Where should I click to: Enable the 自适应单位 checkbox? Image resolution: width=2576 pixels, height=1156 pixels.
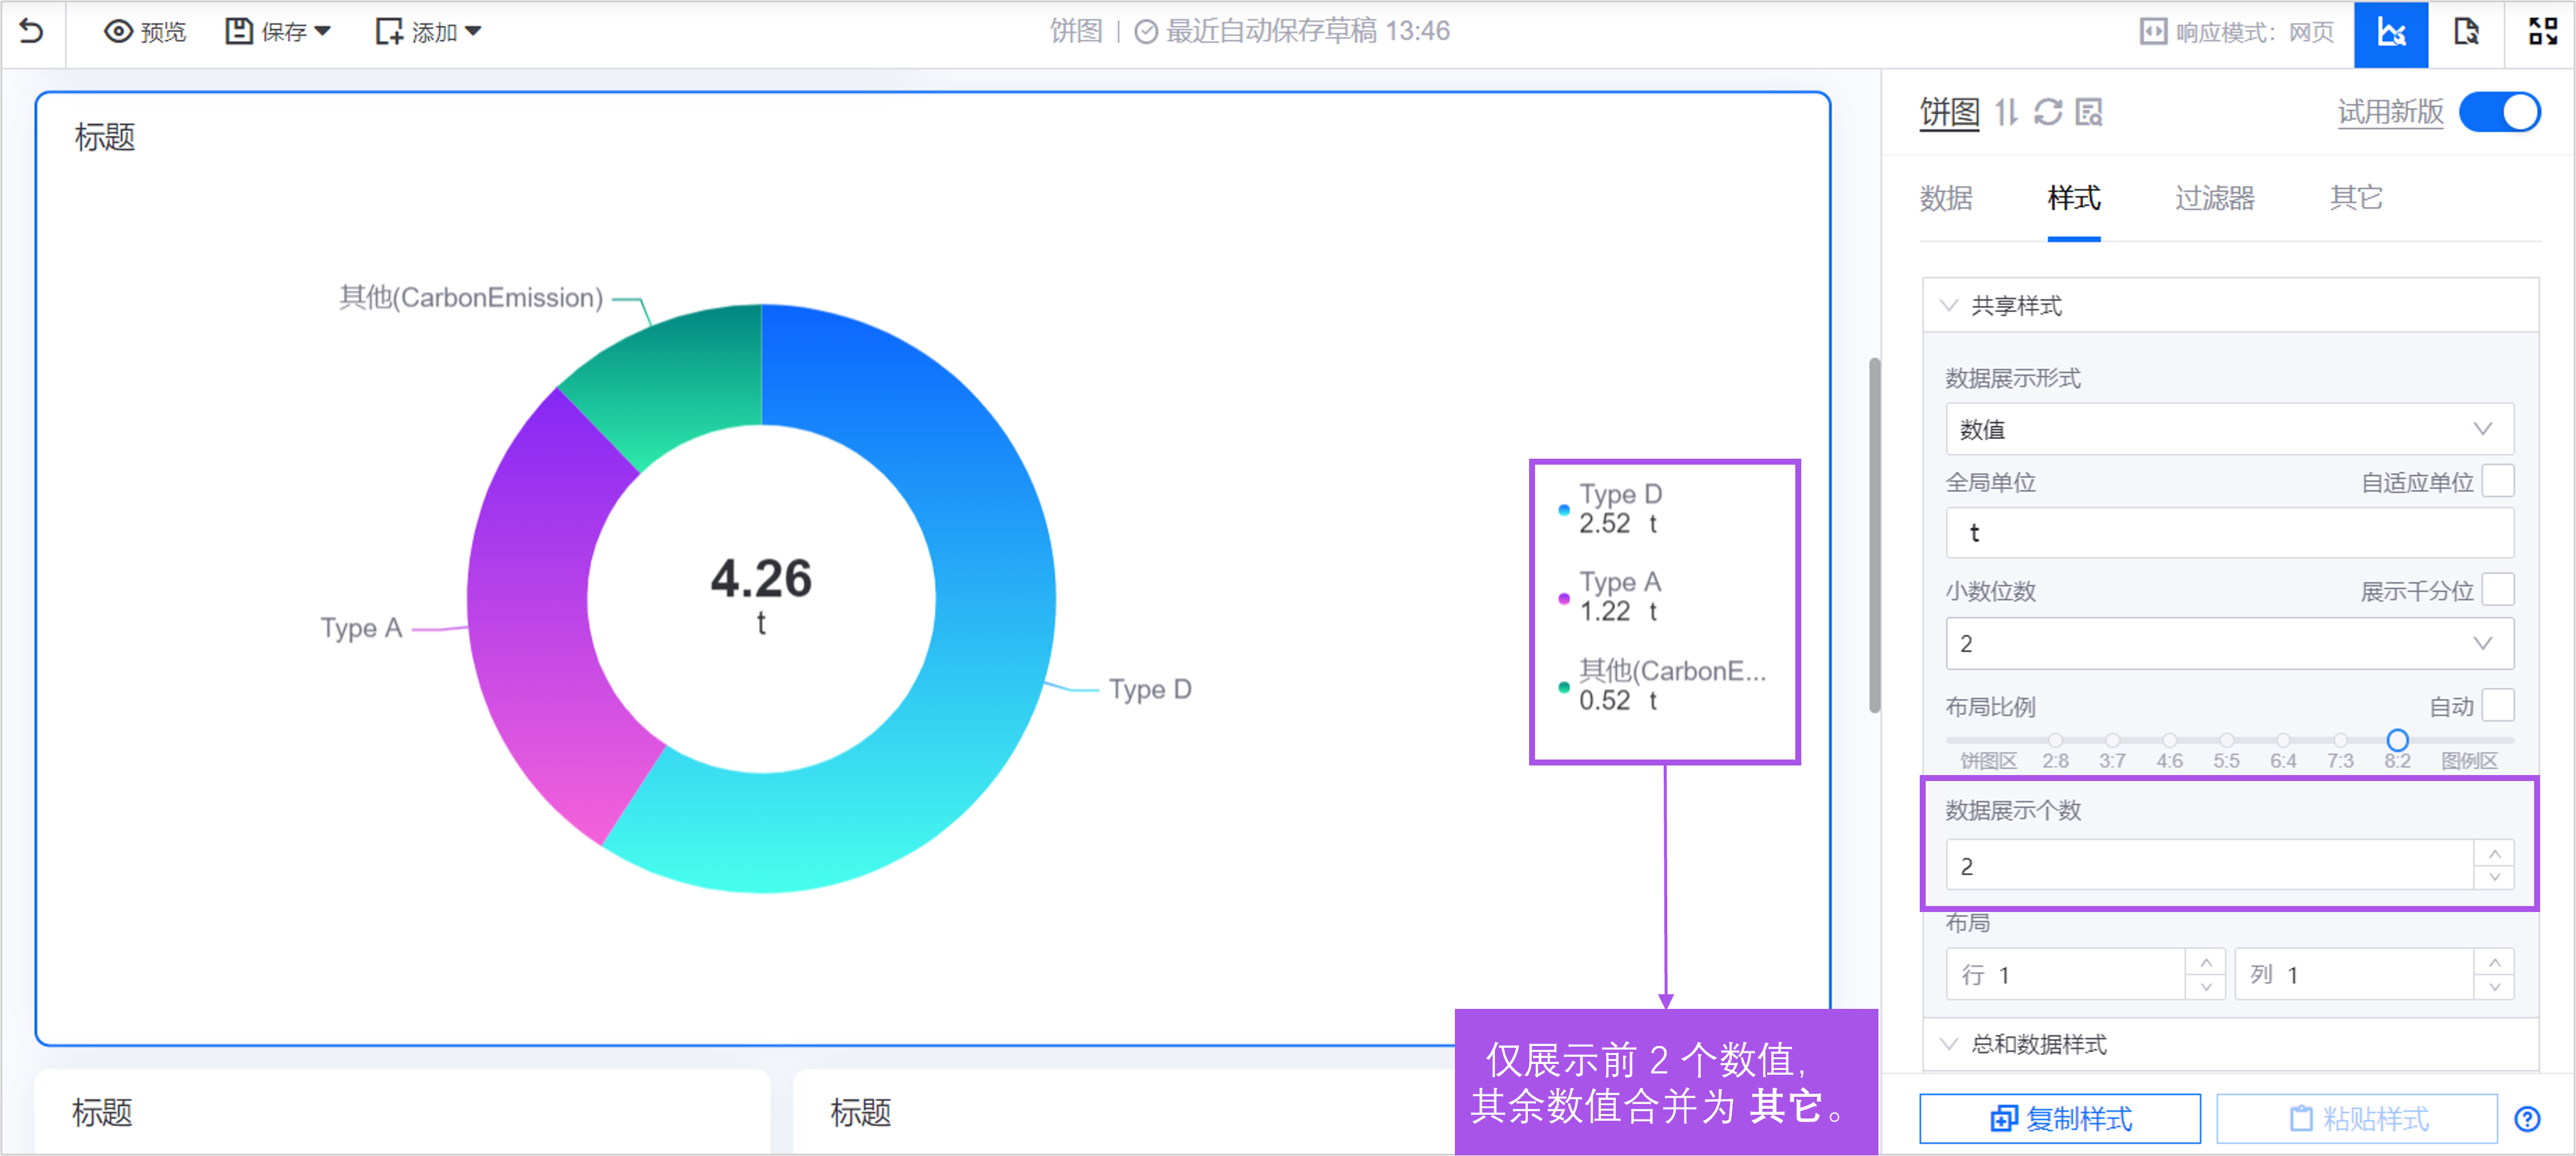tap(2498, 481)
